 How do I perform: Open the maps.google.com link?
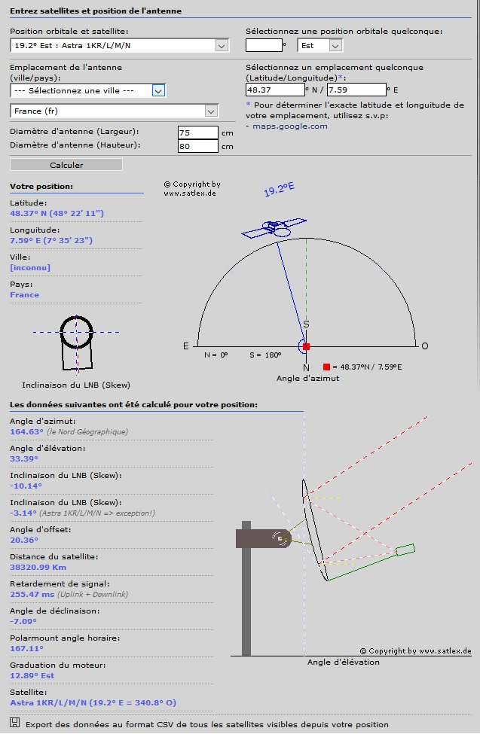click(x=289, y=126)
